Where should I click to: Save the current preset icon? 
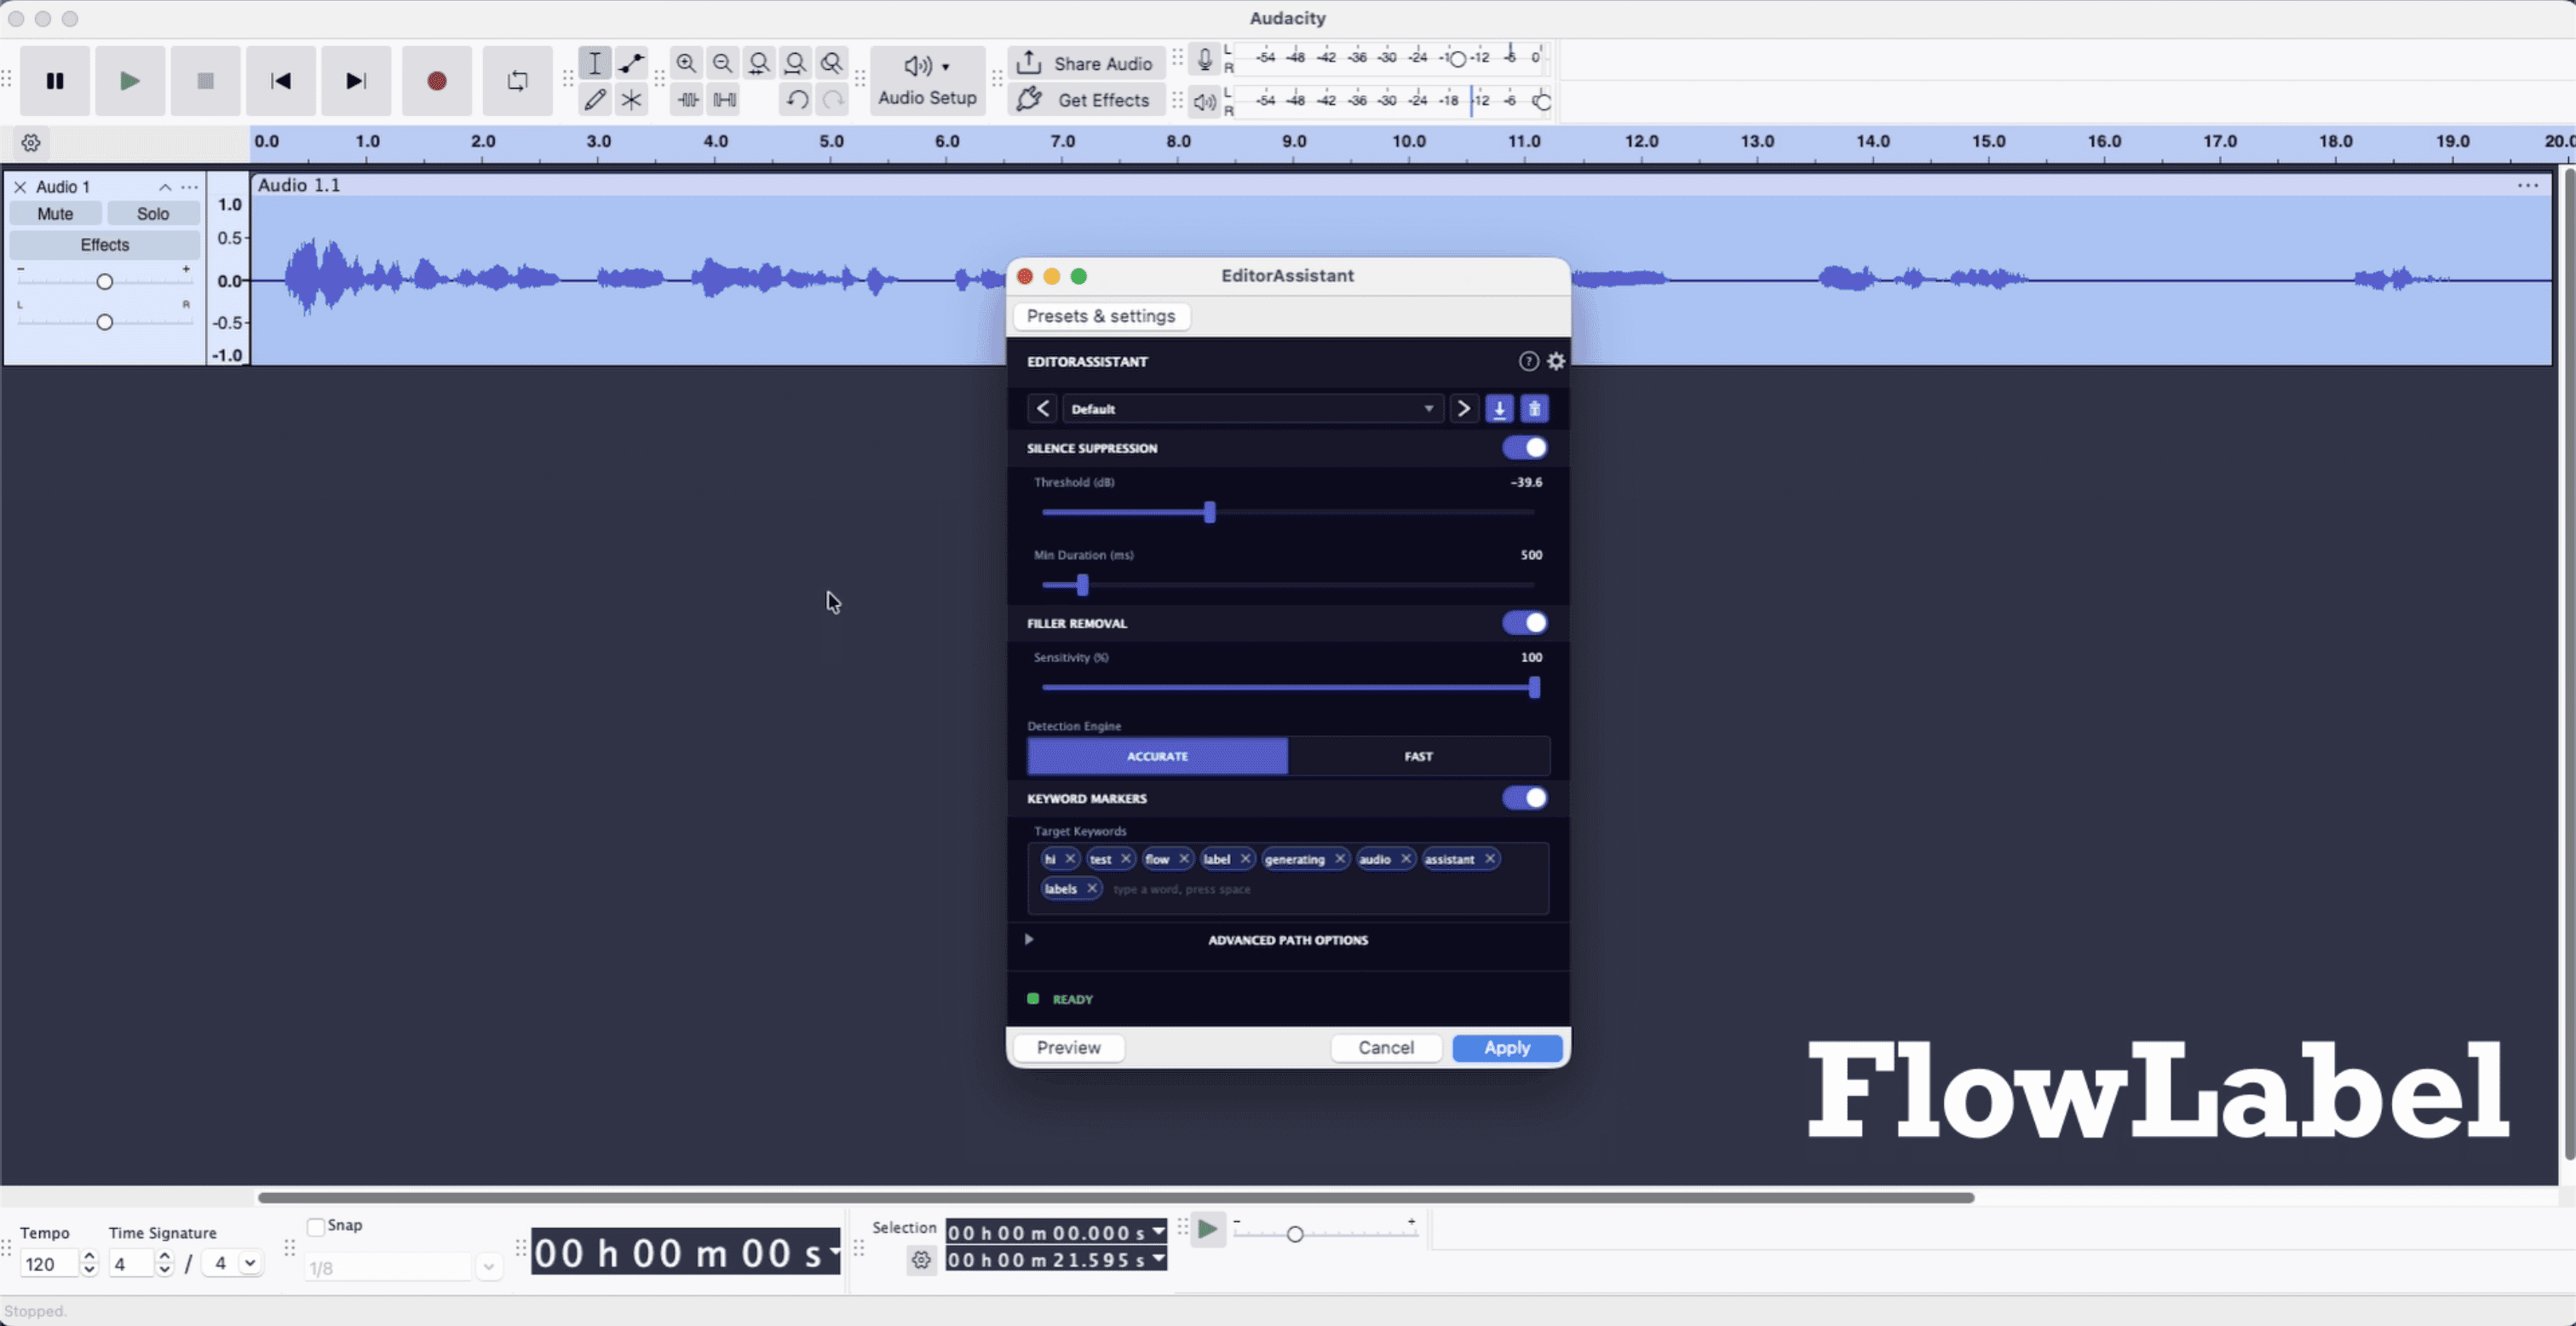click(x=1499, y=408)
